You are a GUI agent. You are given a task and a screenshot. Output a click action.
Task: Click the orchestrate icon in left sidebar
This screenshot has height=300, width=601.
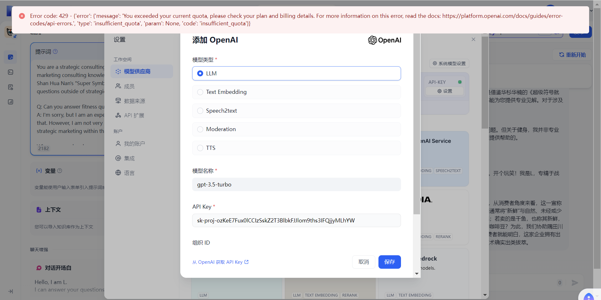point(11,57)
